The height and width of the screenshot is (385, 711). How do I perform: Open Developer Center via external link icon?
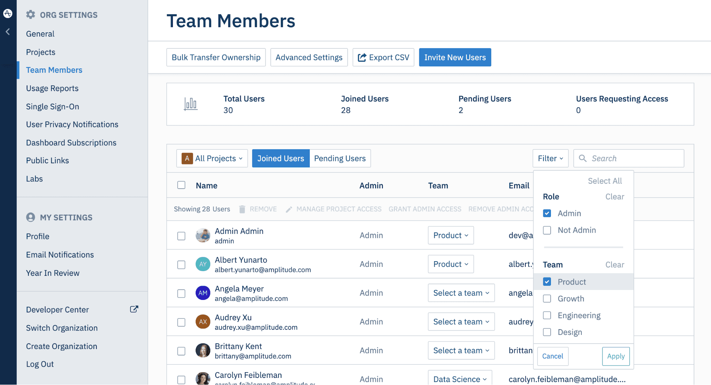(x=134, y=309)
